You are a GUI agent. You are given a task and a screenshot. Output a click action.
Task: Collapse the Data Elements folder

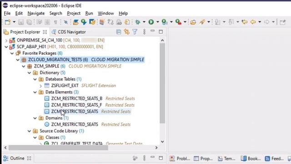pyautogui.click(x=35, y=92)
